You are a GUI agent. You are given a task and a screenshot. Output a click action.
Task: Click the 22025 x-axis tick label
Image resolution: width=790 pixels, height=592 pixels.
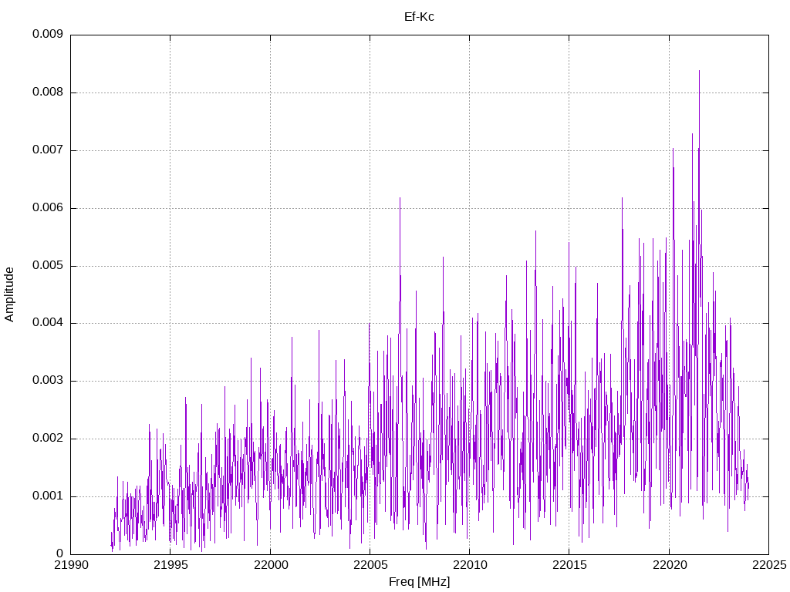click(x=769, y=565)
